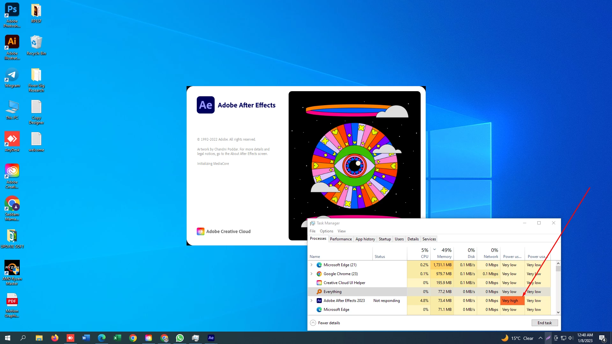Open the weather widget showing 15°C Clear
This screenshot has width=612, height=344.
tap(517, 338)
